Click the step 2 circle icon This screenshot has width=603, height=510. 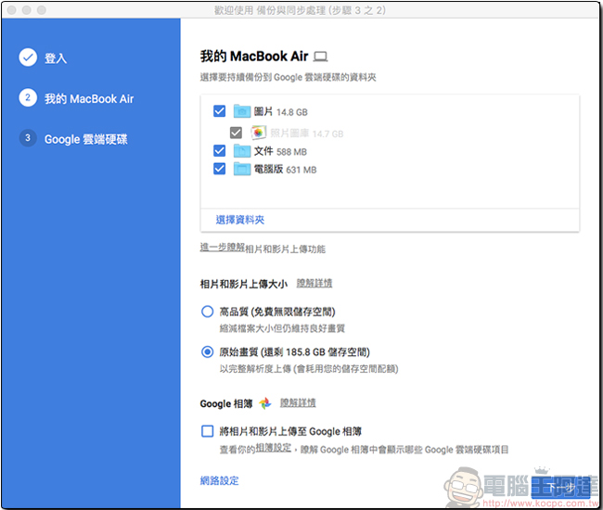(28, 97)
